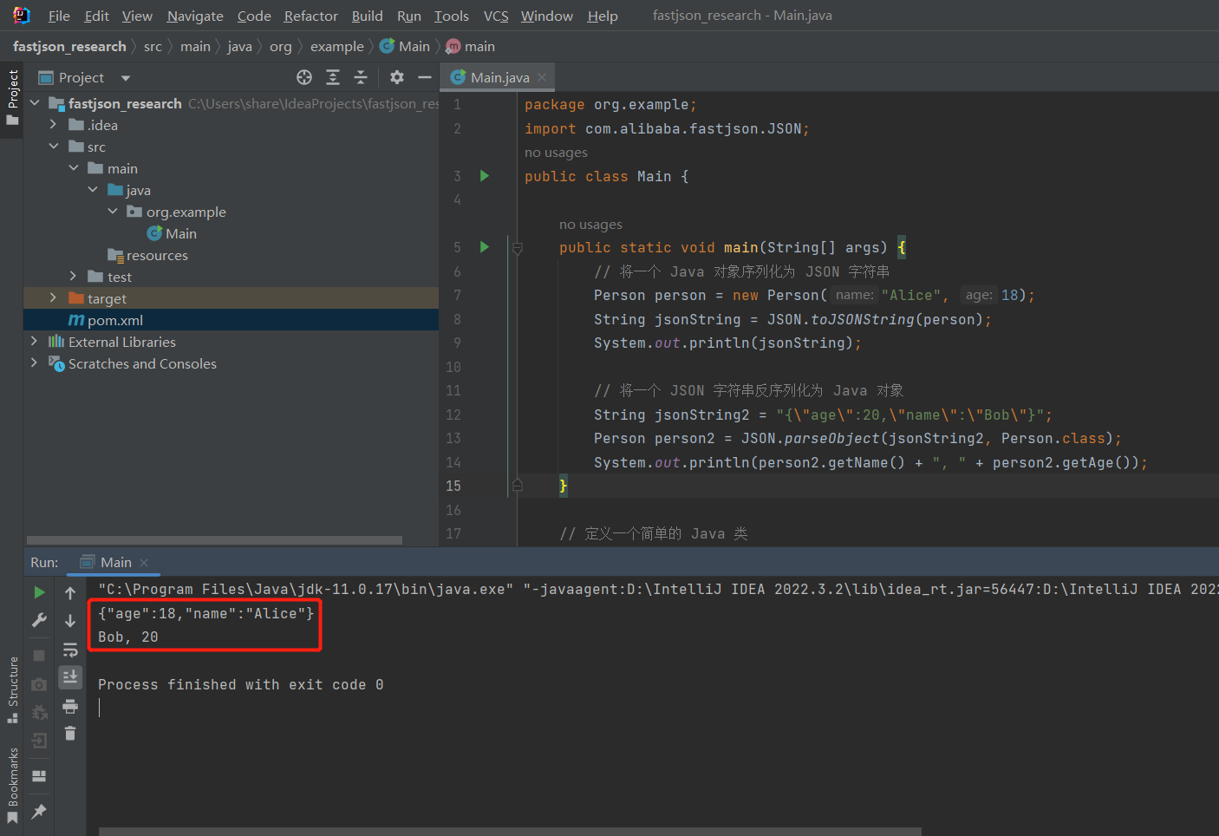Click fastjson_research breadcrumb

69,46
